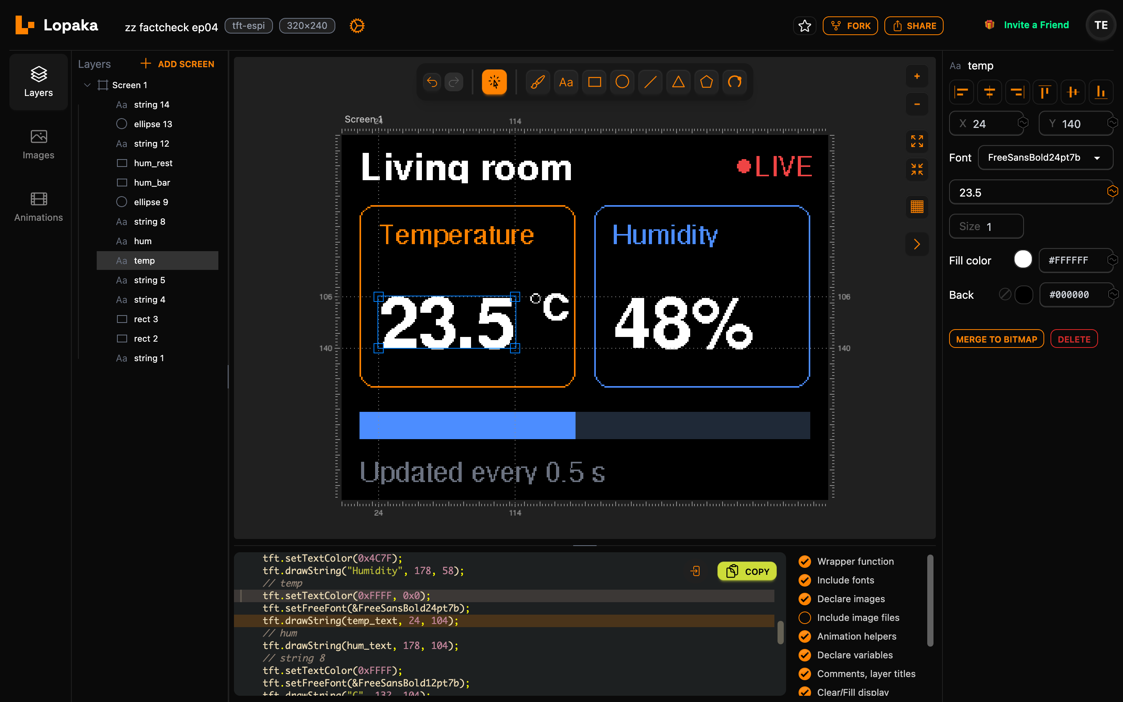Zoom out with the minus icon
This screenshot has height=702, width=1123.
pyautogui.click(x=917, y=104)
